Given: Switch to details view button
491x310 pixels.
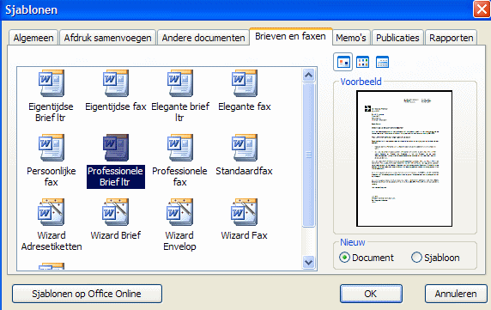Looking at the screenshot, I should tap(382, 62).
